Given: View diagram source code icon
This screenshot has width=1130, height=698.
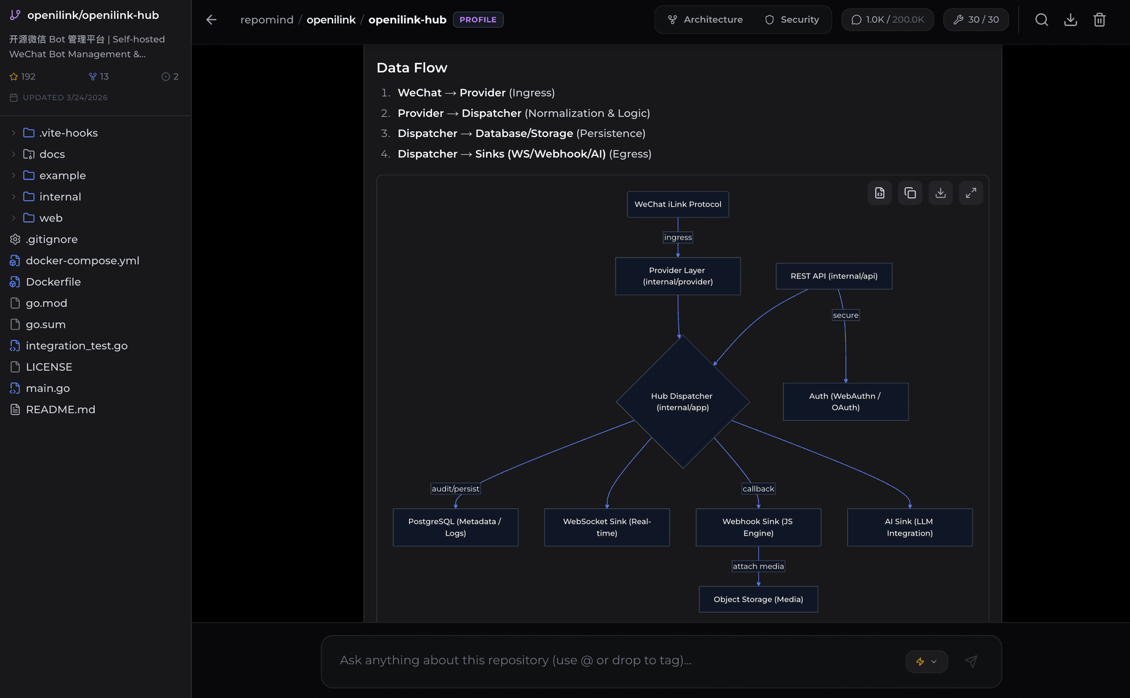Looking at the screenshot, I should (880, 193).
